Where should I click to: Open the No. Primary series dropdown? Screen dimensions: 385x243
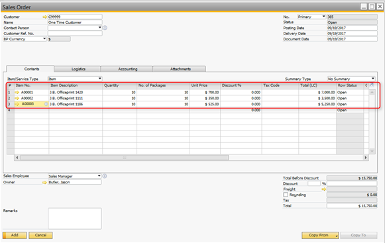323,17
